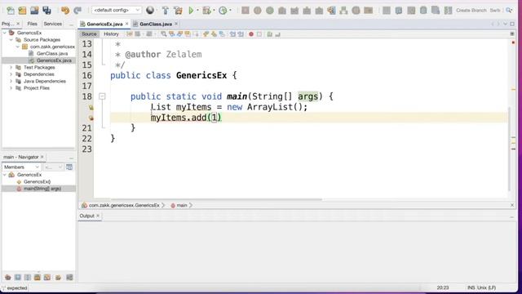Click the maximize editor window icon
The image size is (522, 294).
coord(512,24)
